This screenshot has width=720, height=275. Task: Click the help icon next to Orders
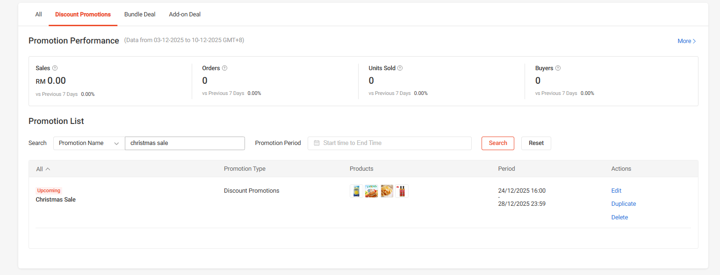tap(224, 68)
